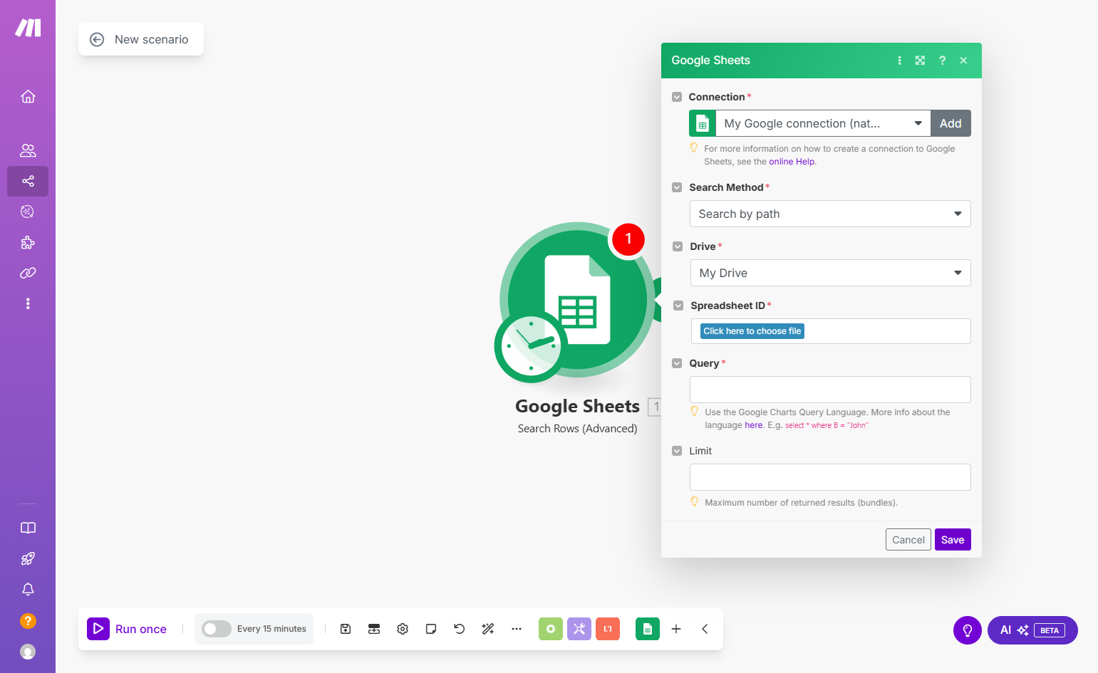Save the Google Sheets module settings
This screenshot has width=1098, height=673.
tap(953, 540)
